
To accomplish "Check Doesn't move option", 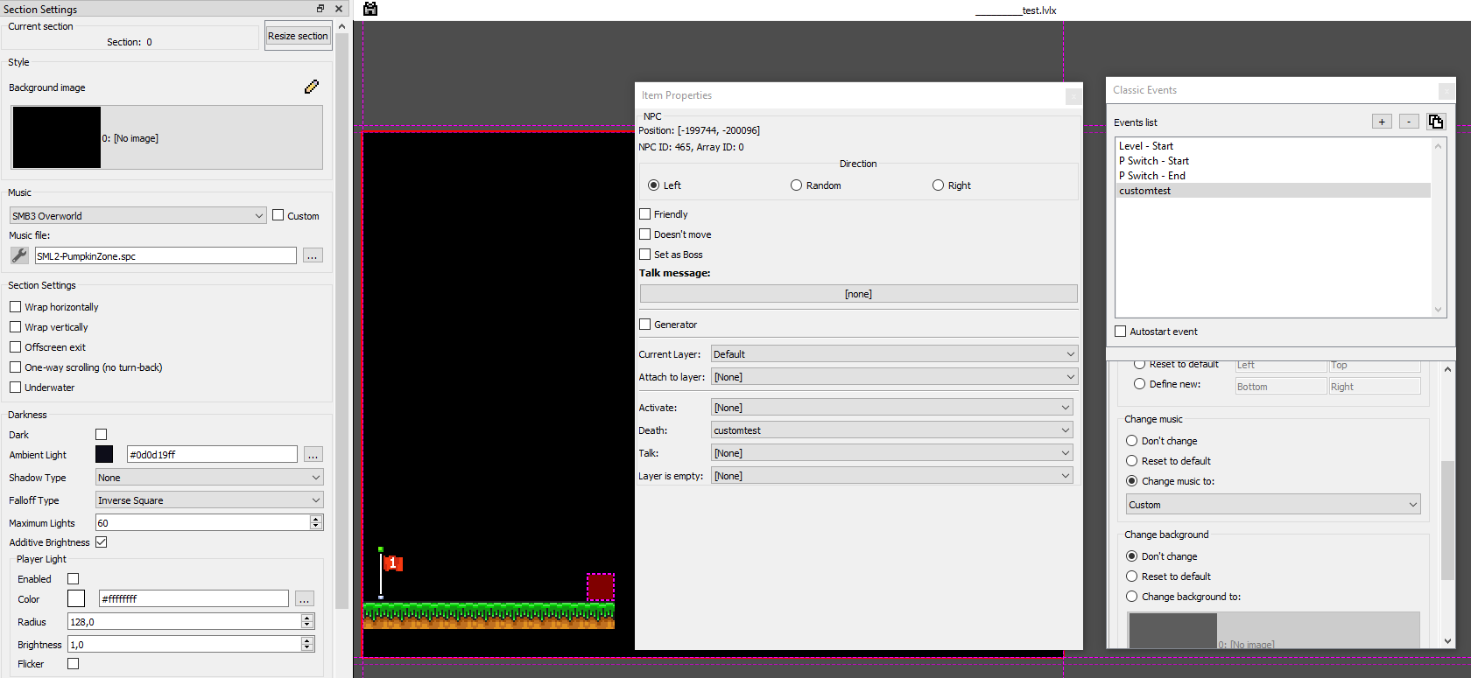I will tap(645, 234).
